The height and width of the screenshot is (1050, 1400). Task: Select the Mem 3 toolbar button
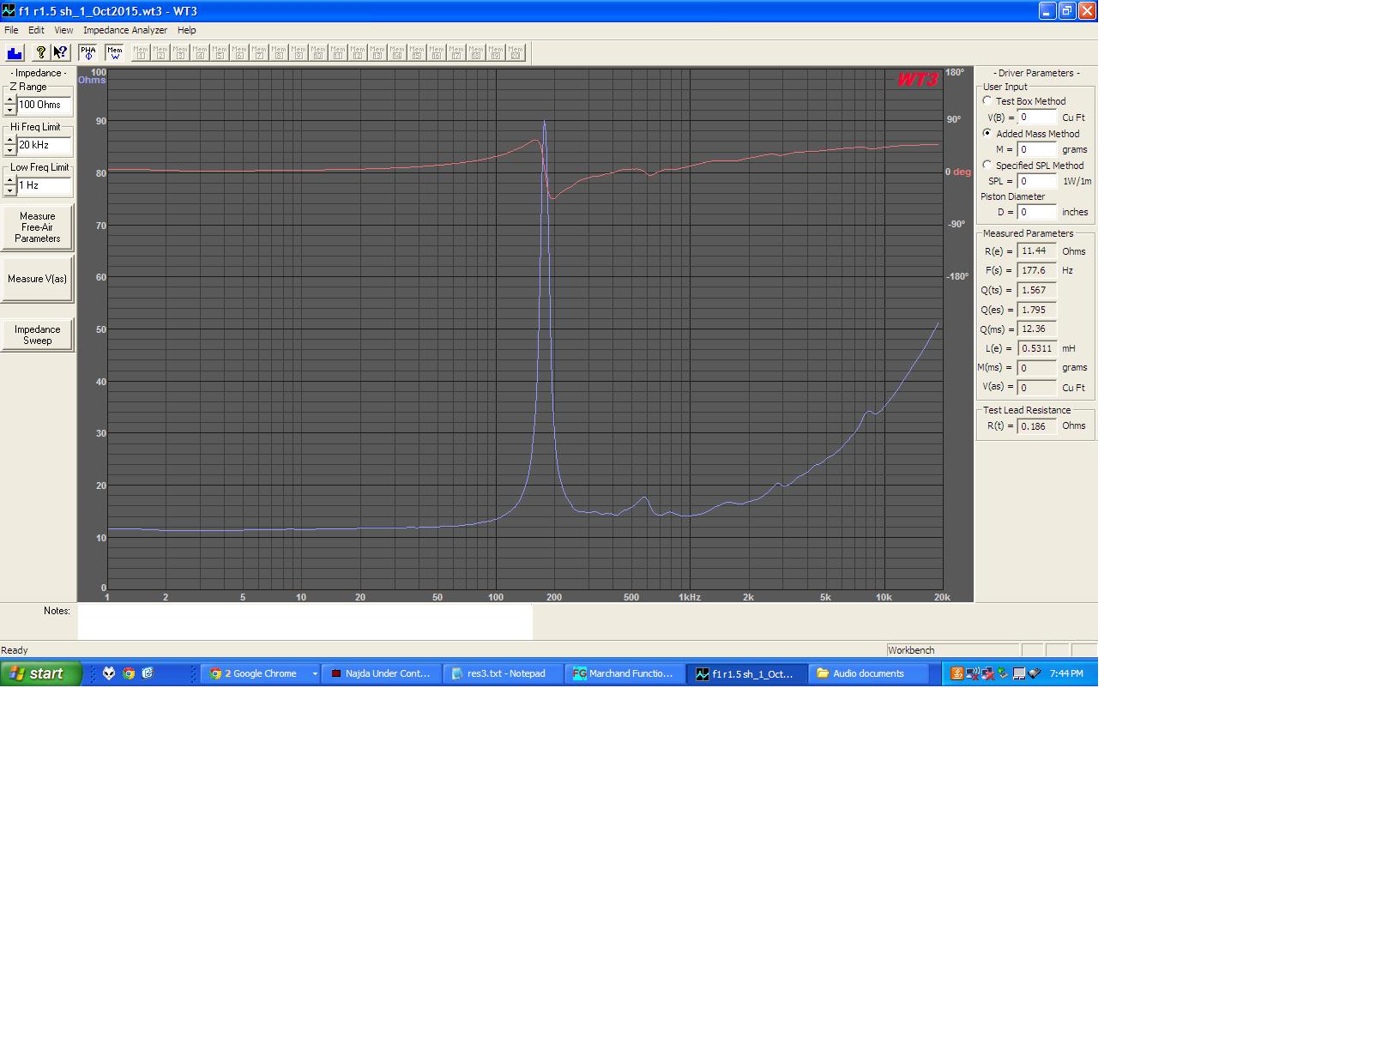pos(180,52)
